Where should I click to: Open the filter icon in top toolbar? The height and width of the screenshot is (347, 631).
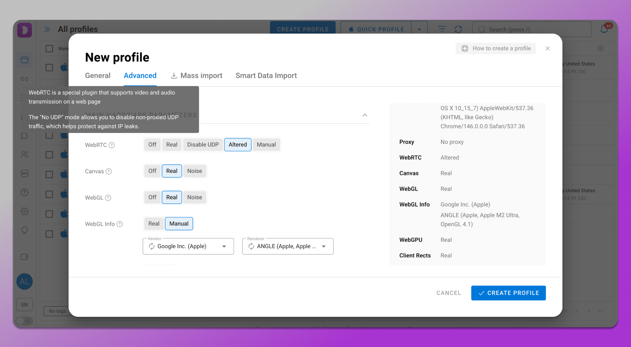(442, 29)
